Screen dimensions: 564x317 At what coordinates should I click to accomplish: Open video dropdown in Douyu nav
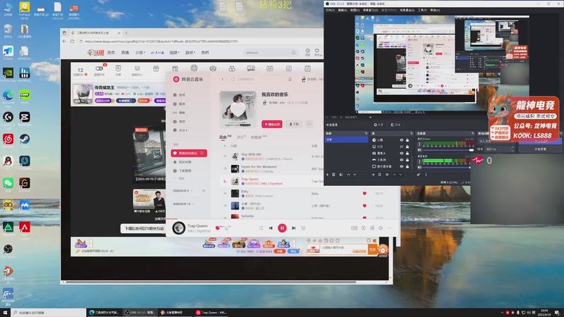(174, 52)
